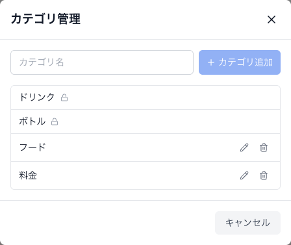
Task: Select the ドリンク category name
Action: [37, 97]
